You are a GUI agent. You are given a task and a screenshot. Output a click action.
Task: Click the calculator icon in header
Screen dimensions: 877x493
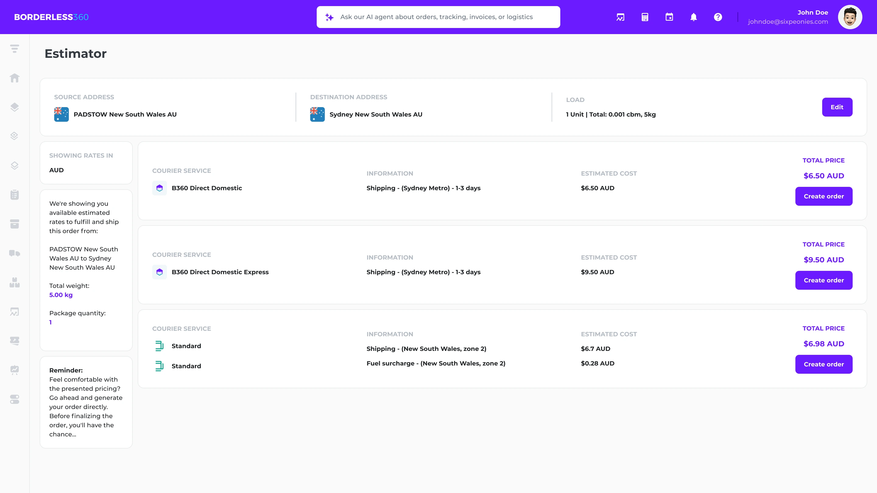645,17
